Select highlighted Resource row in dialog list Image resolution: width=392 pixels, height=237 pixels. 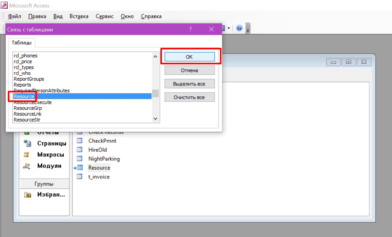(82, 96)
